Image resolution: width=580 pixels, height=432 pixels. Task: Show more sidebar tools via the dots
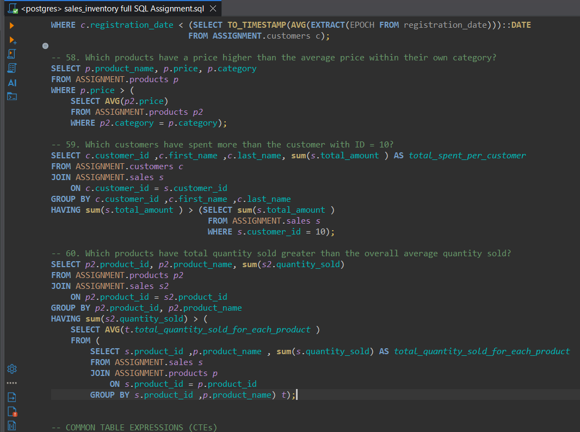coord(12,383)
